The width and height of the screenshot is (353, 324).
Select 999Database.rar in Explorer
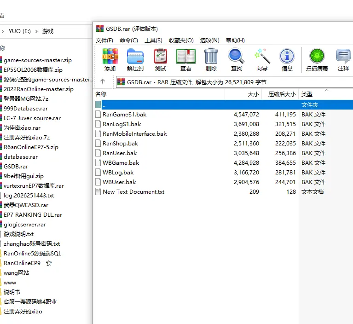point(26,108)
